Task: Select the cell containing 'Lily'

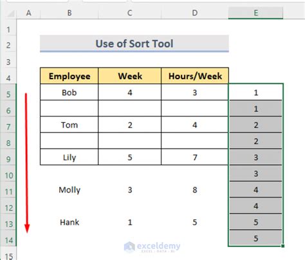Action: click(x=69, y=157)
